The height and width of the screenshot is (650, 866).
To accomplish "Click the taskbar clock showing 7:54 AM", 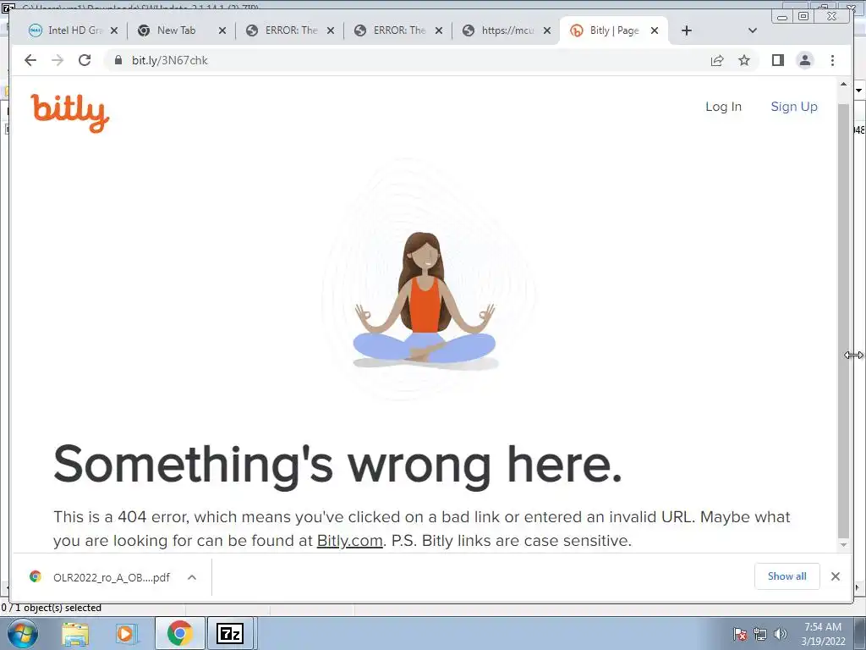I will 823,633.
